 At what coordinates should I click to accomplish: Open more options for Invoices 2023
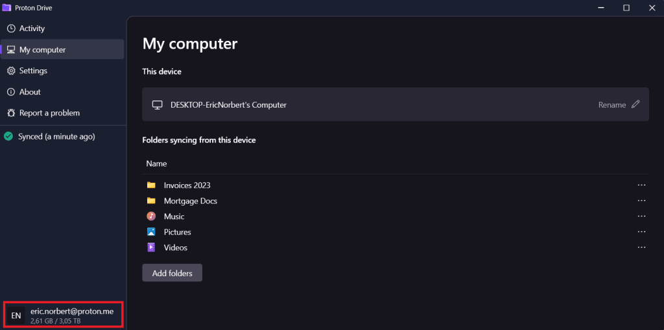[x=641, y=185]
